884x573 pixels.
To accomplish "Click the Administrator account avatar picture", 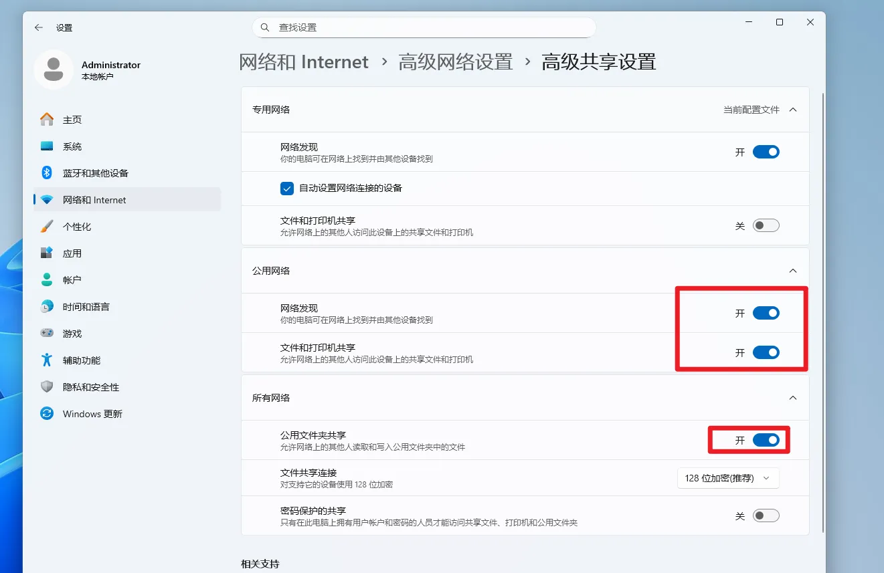I will [54, 70].
